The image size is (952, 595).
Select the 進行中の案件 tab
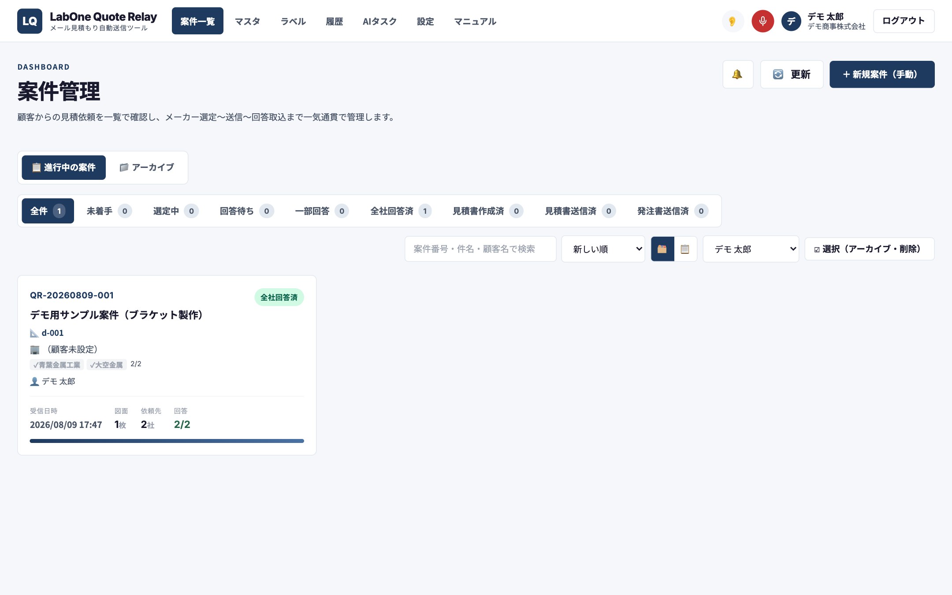coord(64,167)
